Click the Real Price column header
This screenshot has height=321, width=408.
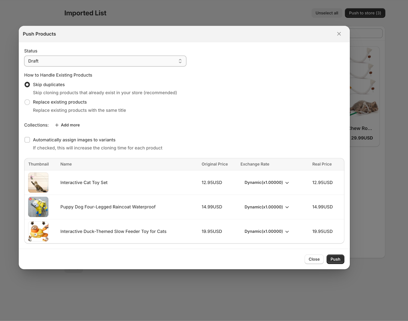(x=322, y=164)
